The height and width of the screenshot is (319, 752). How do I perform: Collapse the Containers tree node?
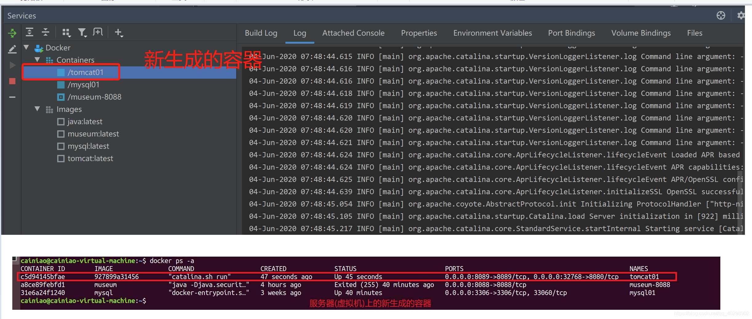pyautogui.click(x=37, y=60)
